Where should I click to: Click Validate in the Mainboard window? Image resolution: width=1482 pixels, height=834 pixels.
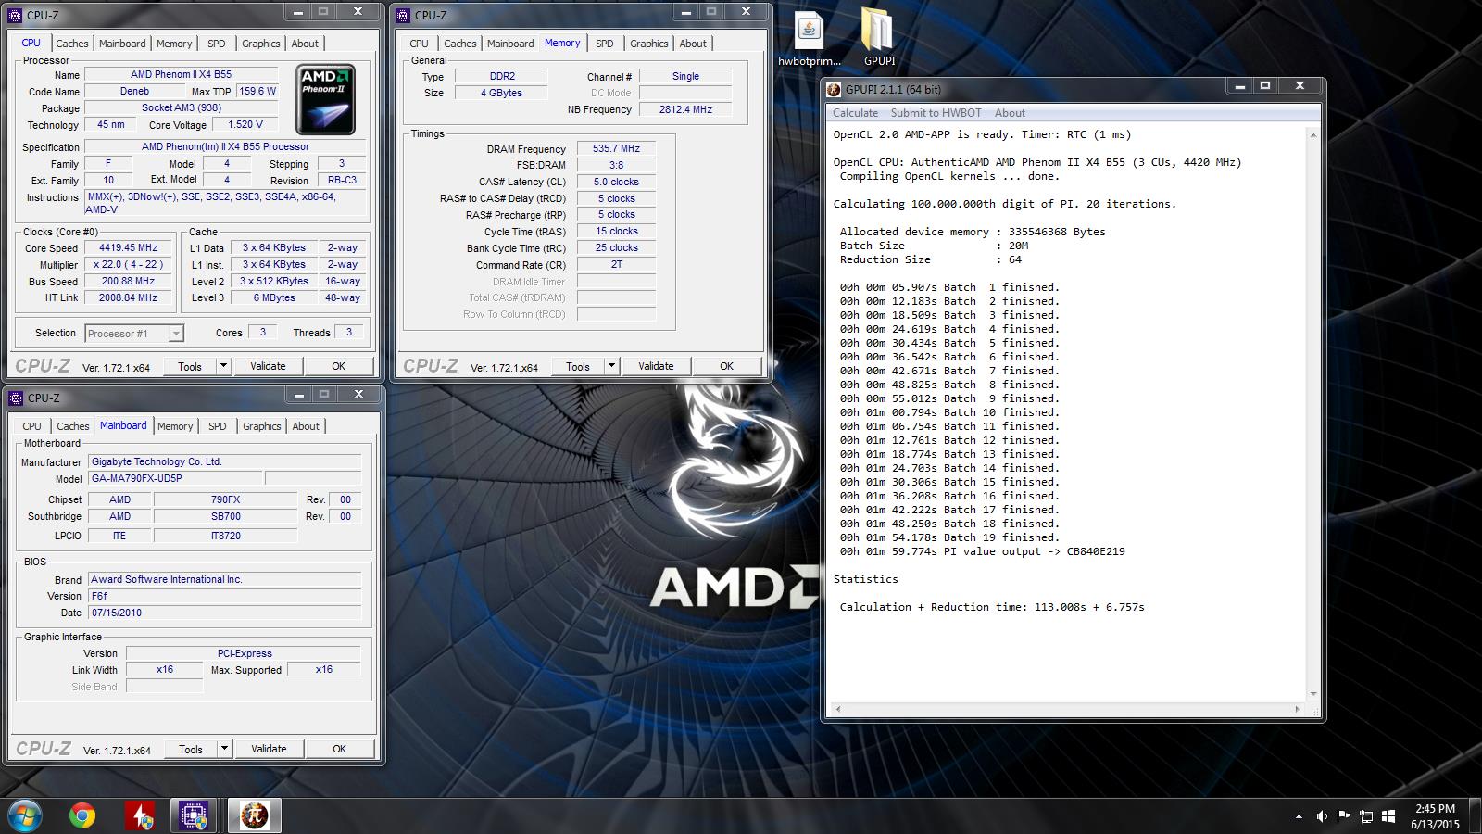[269, 749]
